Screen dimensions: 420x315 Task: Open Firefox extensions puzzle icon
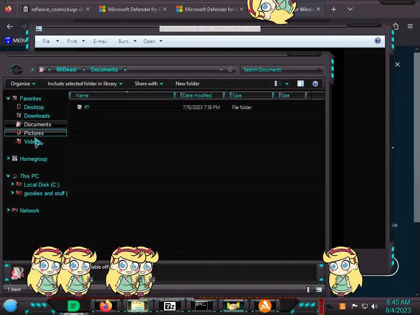(x=396, y=26)
